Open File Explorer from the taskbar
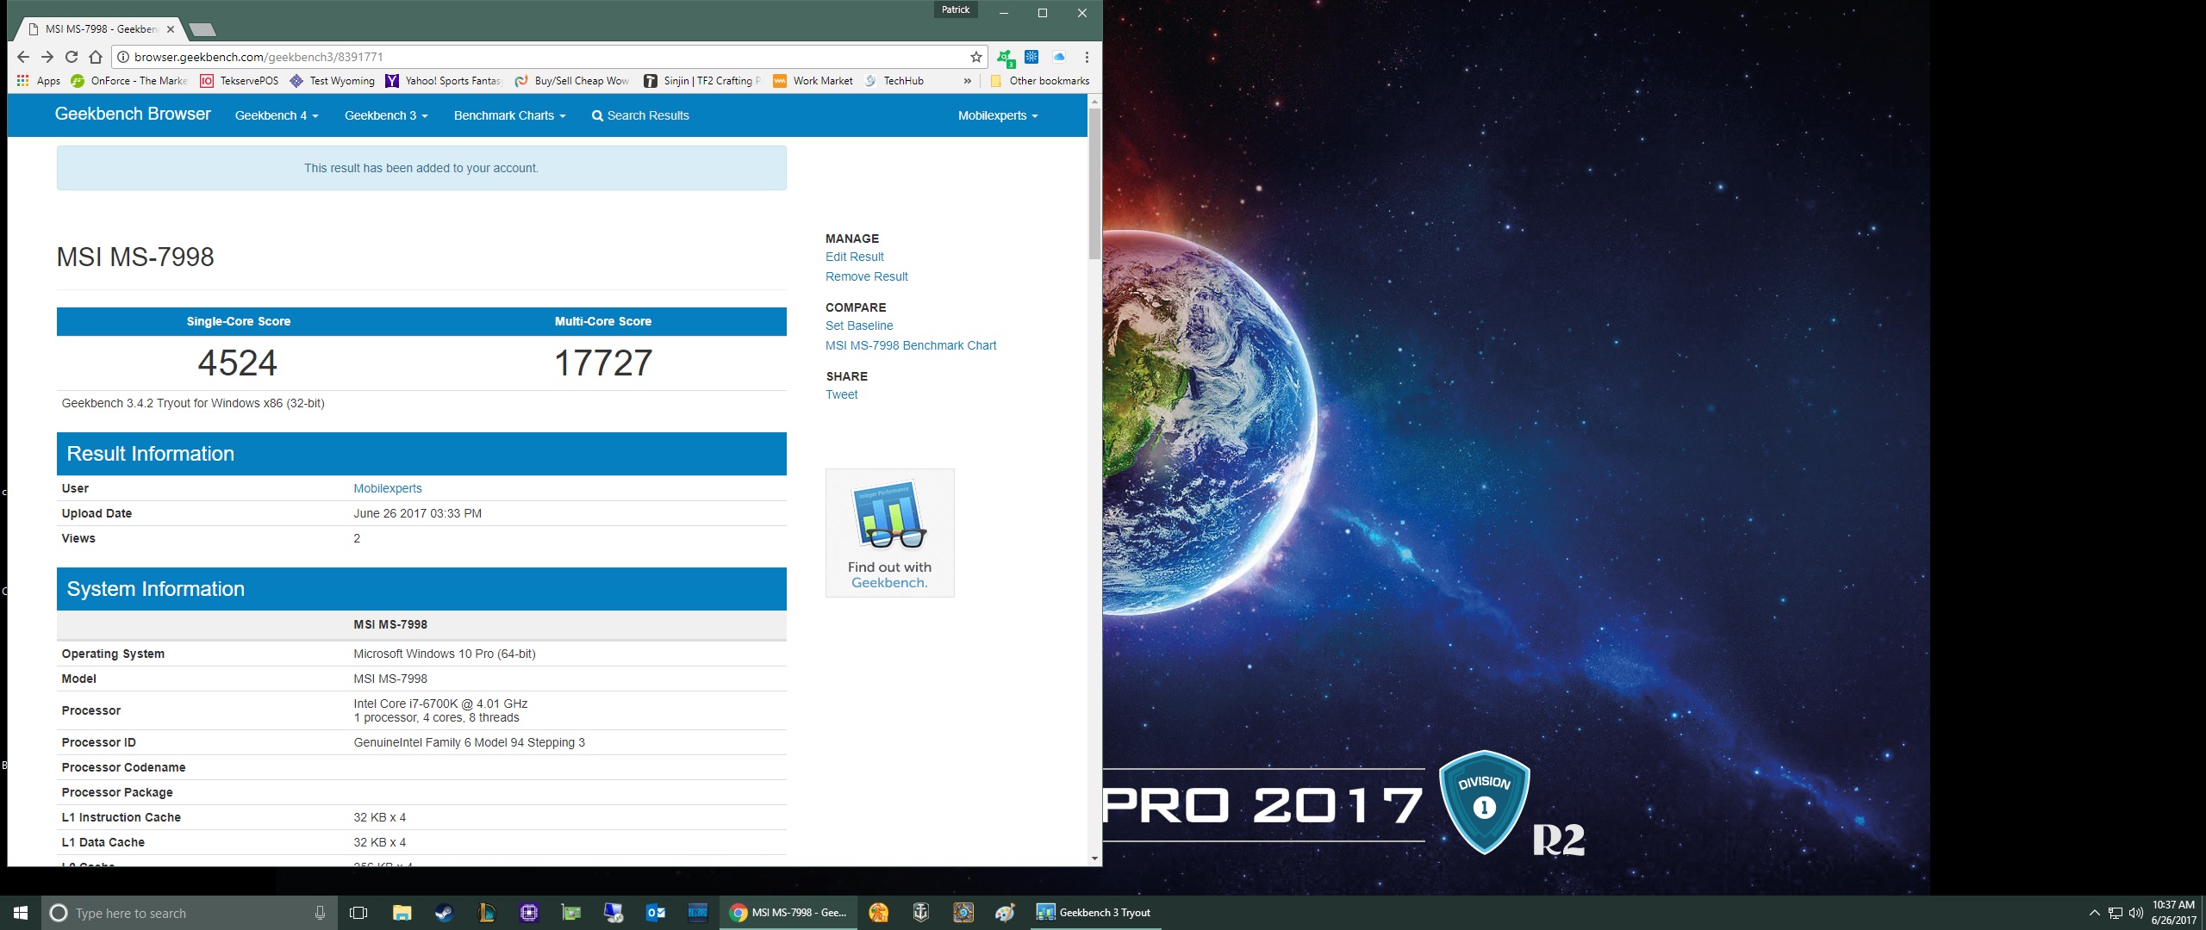The width and height of the screenshot is (2206, 930). point(402,913)
